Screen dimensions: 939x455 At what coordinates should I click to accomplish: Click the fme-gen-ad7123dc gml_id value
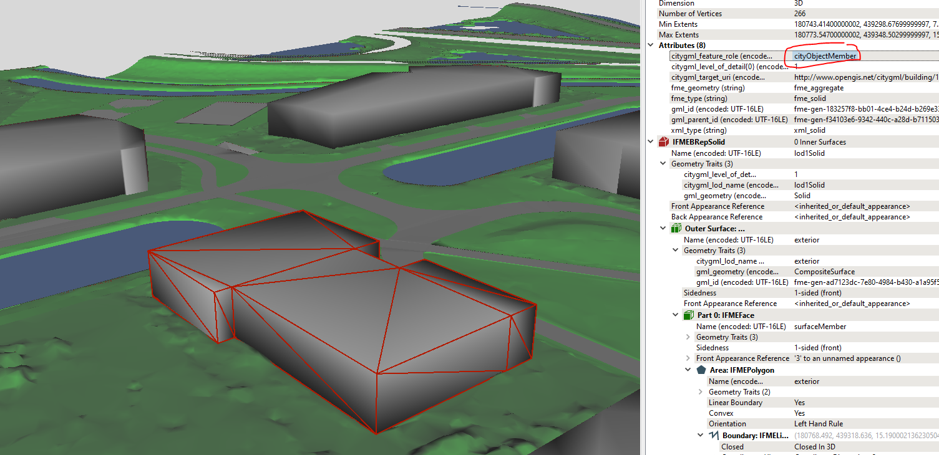coord(866,282)
